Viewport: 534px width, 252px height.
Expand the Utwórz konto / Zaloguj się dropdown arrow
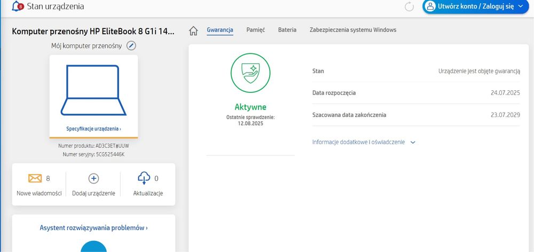520,6
